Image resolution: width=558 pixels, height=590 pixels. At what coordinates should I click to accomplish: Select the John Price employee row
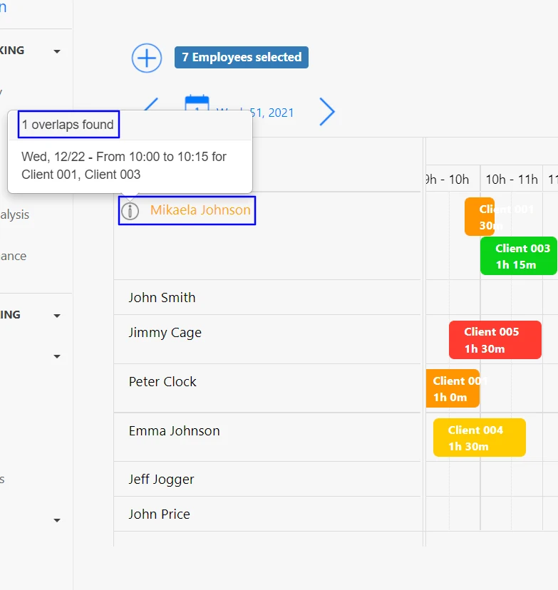[x=159, y=514]
